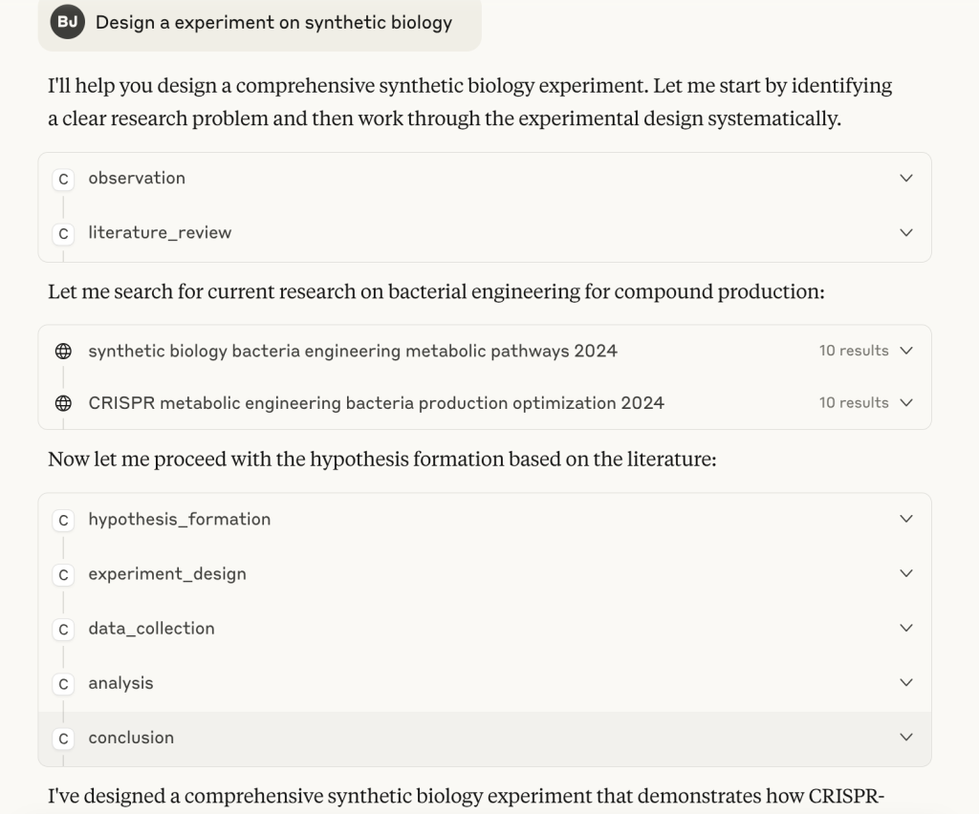Click the BJ user avatar
This screenshot has height=814, width=979.
coord(68,23)
